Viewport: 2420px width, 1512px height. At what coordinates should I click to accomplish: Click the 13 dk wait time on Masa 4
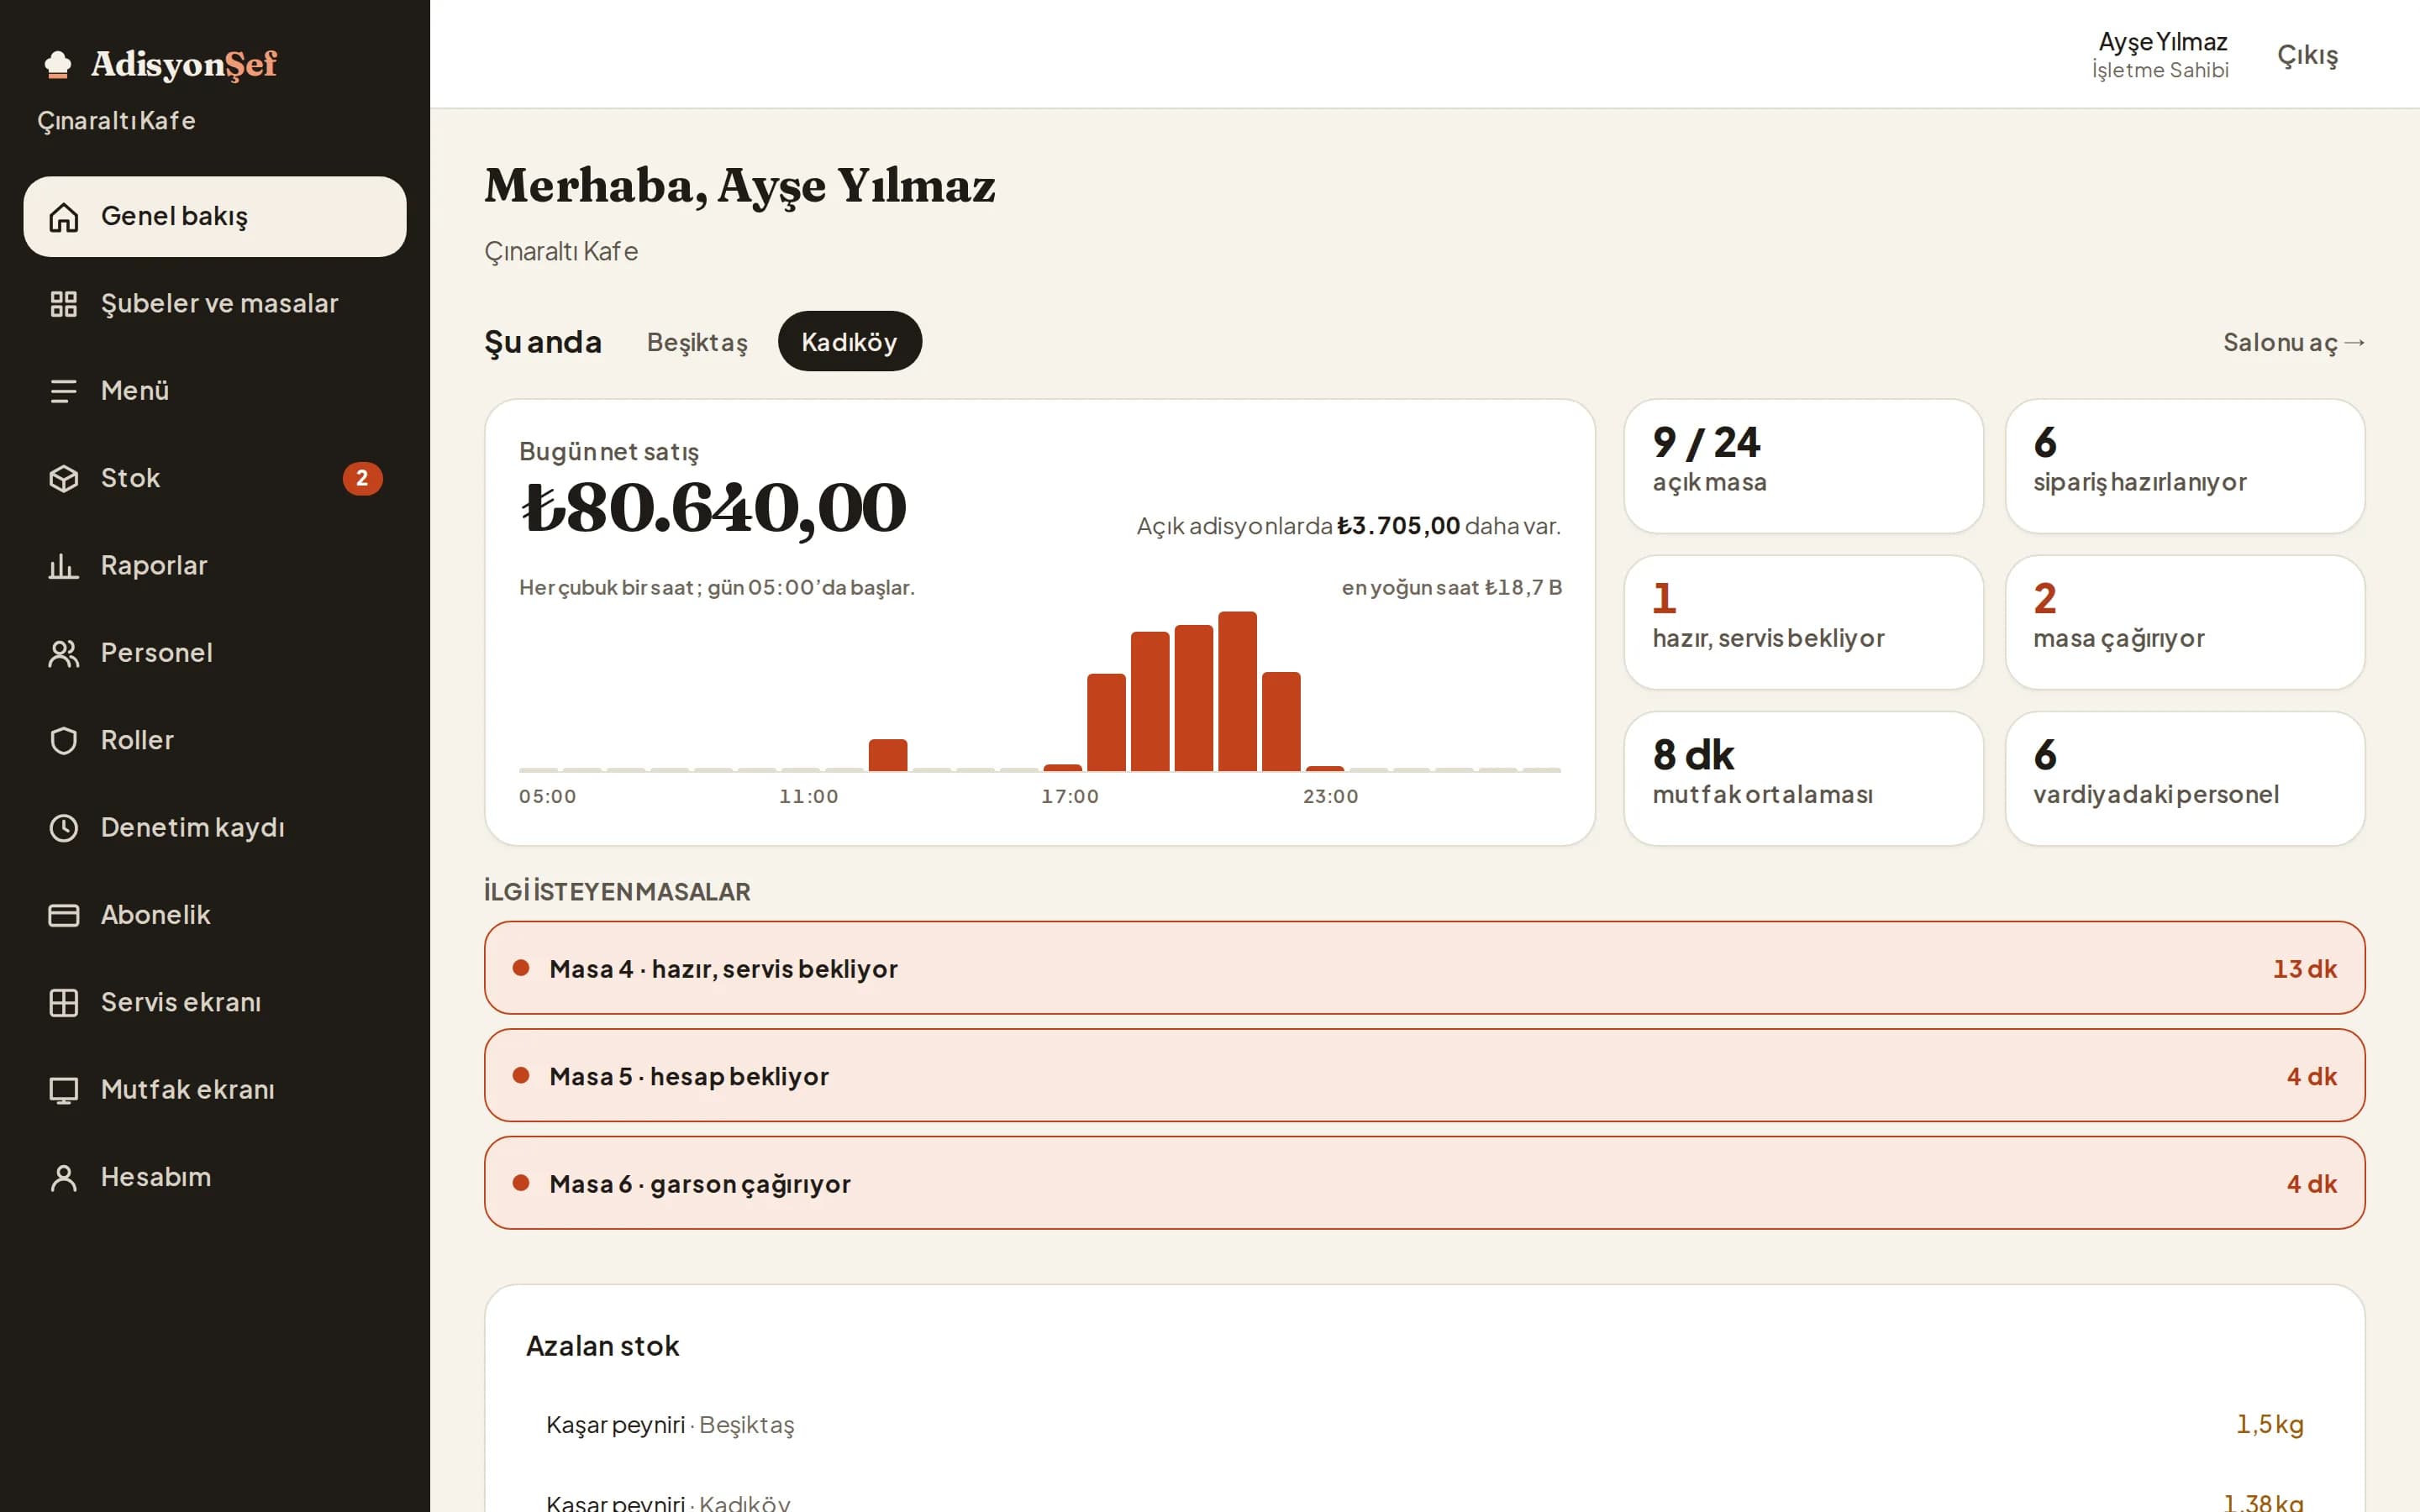(2304, 969)
